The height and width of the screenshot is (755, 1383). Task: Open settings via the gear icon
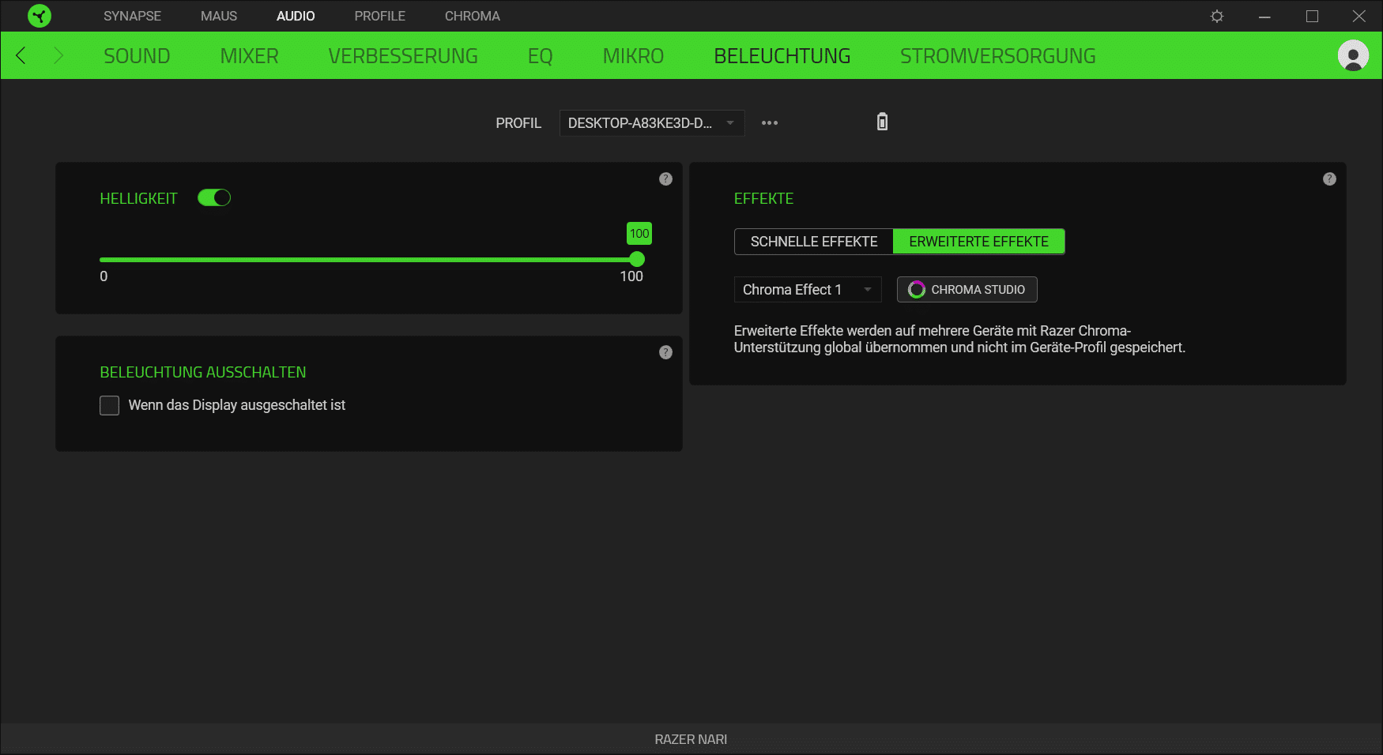1217,16
